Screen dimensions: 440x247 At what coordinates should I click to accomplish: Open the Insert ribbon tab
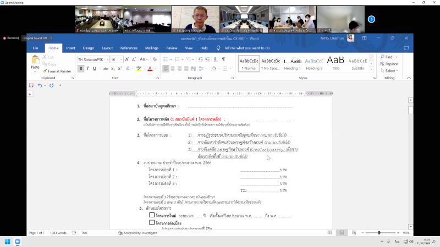pos(71,48)
